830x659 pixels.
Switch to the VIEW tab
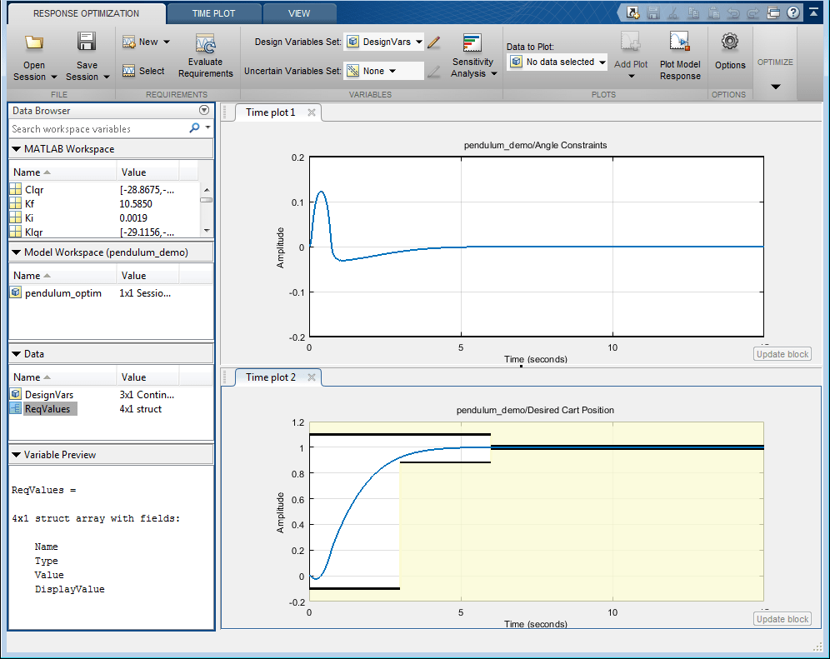[x=299, y=13]
